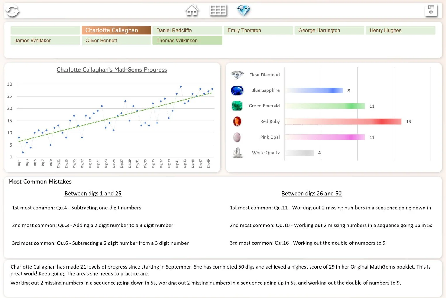
Task: Select student Daniel Radcliffe
Action: [187, 30]
